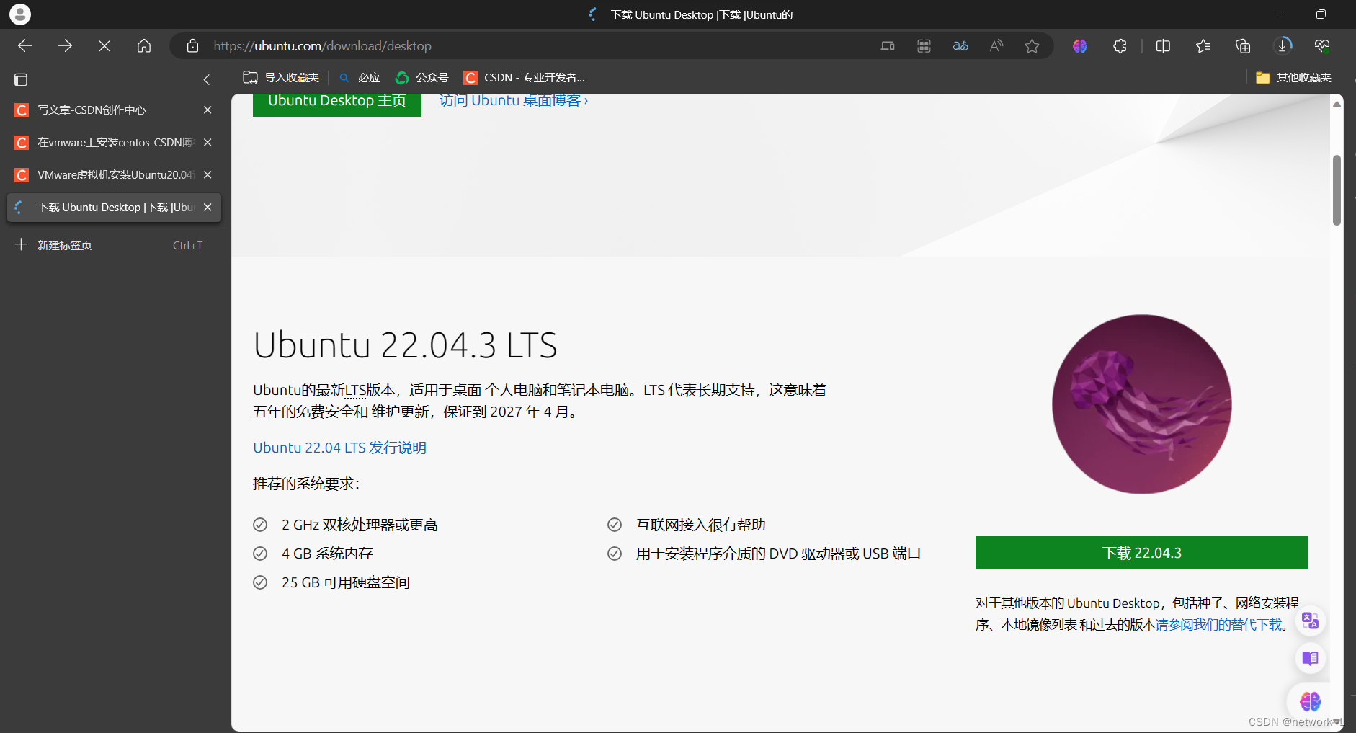Toggle the favorites star in address bar
1356x733 pixels.
coord(1033,45)
